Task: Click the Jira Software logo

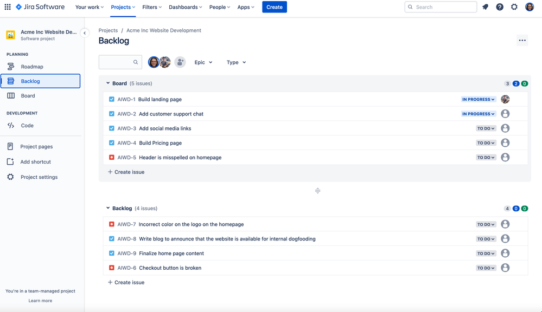Action: click(x=40, y=7)
